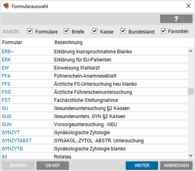Click 'Fachärztliche Stellungnahme' description
The width and height of the screenshot is (195, 171).
point(86,100)
